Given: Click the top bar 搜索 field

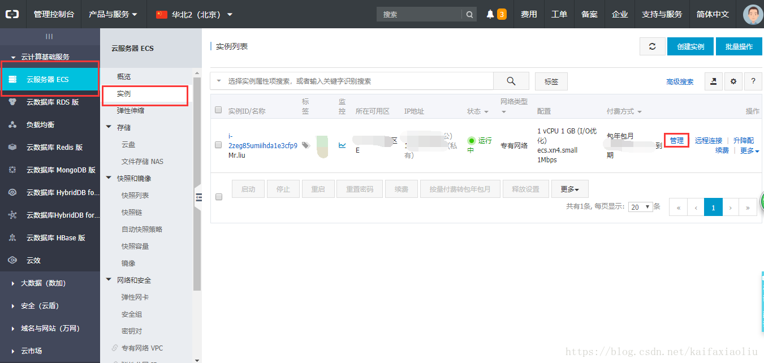Looking at the screenshot, I should click(x=420, y=14).
